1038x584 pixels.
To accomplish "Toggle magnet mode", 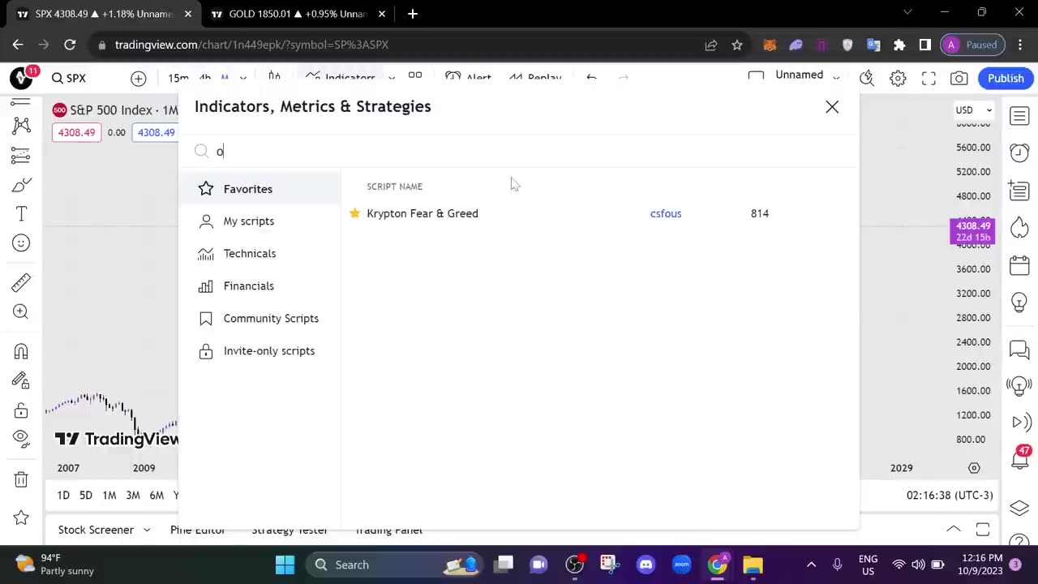I will coord(21,351).
